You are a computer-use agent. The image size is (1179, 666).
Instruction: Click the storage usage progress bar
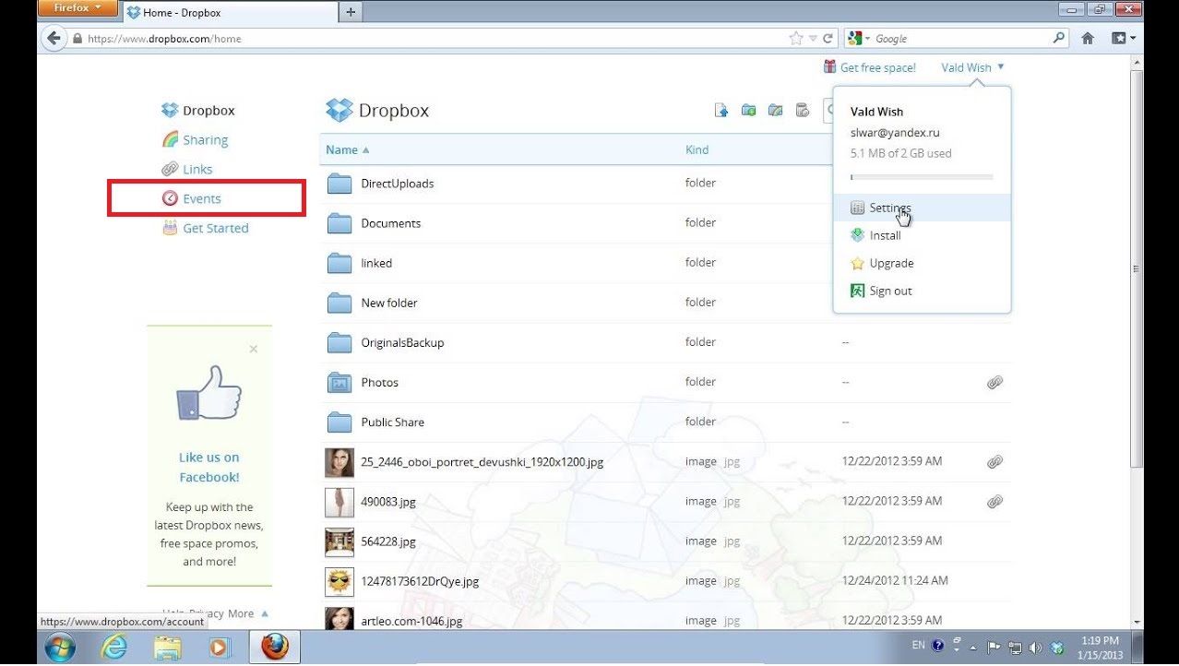(922, 177)
